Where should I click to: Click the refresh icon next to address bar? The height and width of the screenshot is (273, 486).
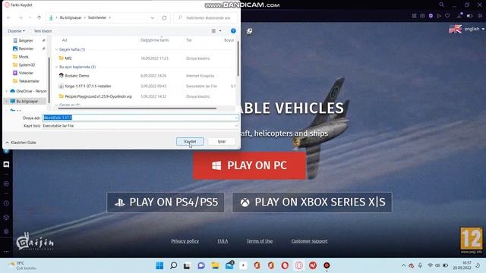[164, 17]
